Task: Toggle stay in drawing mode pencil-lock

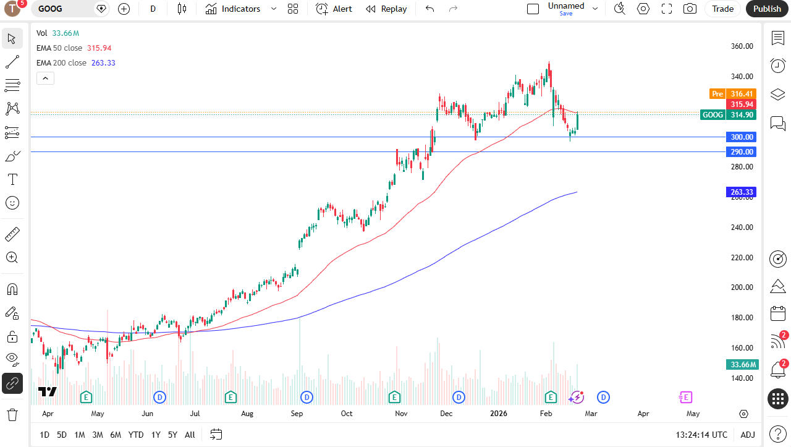Action: 12,313
